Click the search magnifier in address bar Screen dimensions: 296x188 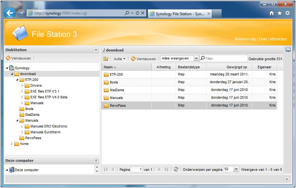click(127, 13)
